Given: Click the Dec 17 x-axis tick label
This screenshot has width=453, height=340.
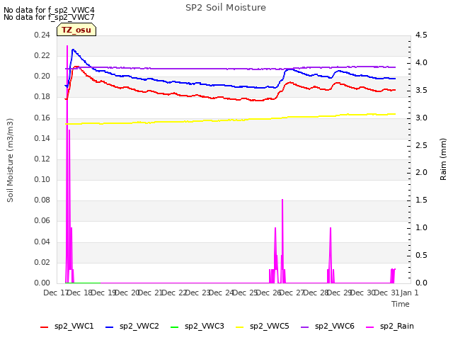Looking at the screenshot, I should (x=55, y=293).
